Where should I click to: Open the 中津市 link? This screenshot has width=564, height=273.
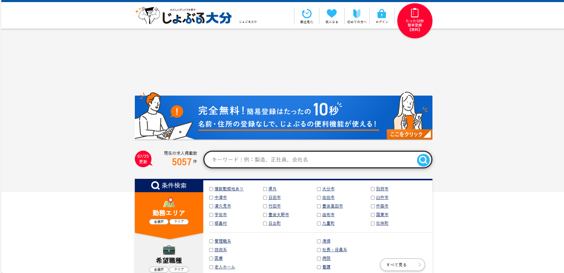pyautogui.click(x=221, y=198)
